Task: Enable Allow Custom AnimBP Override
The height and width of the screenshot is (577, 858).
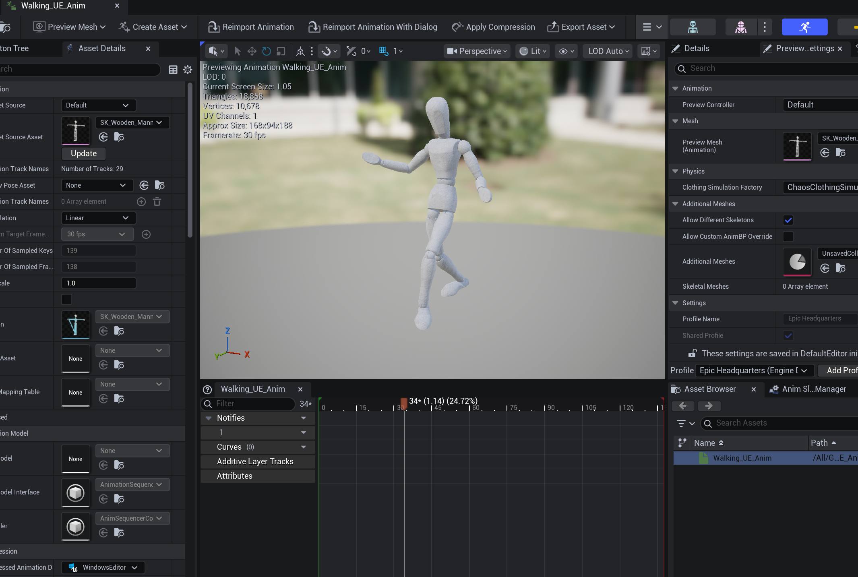Action: coord(788,236)
